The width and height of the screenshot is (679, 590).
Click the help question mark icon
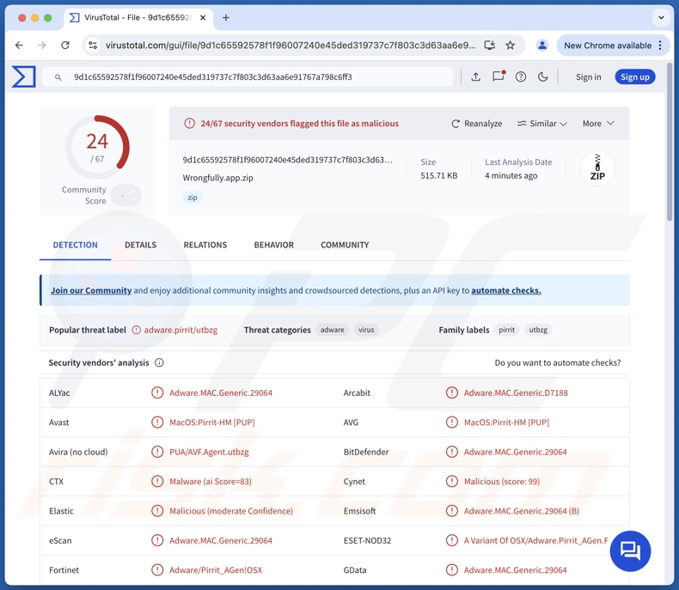pyautogui.click(x=521, y=77)
